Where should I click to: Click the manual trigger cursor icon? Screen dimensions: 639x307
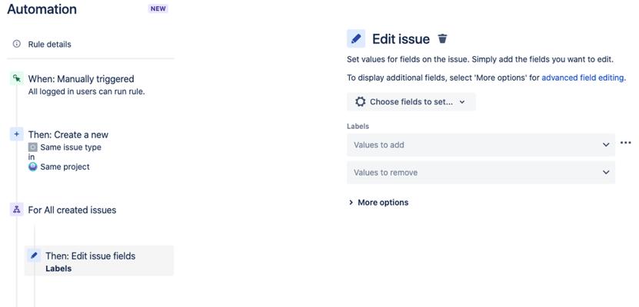click(x=16, y=78)
